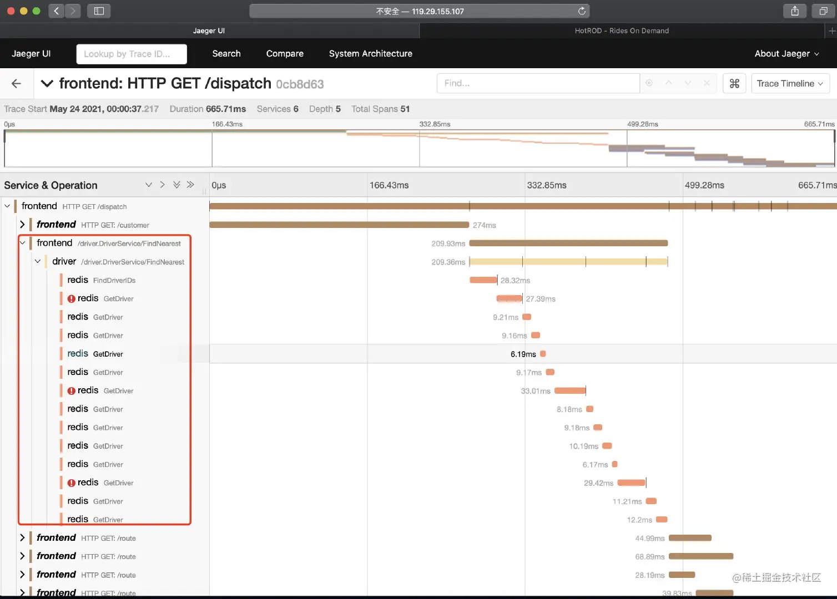The height and width of the screenshot is (599, 837).
Task: Switch to HotROD - Rides On Demand tab
Action: click(622, 31)
